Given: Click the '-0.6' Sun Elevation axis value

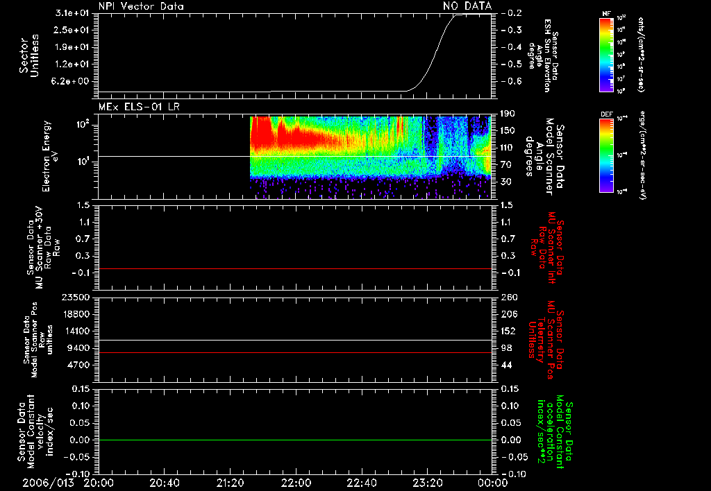Looking at the screenshot, I should coord(512,82).
